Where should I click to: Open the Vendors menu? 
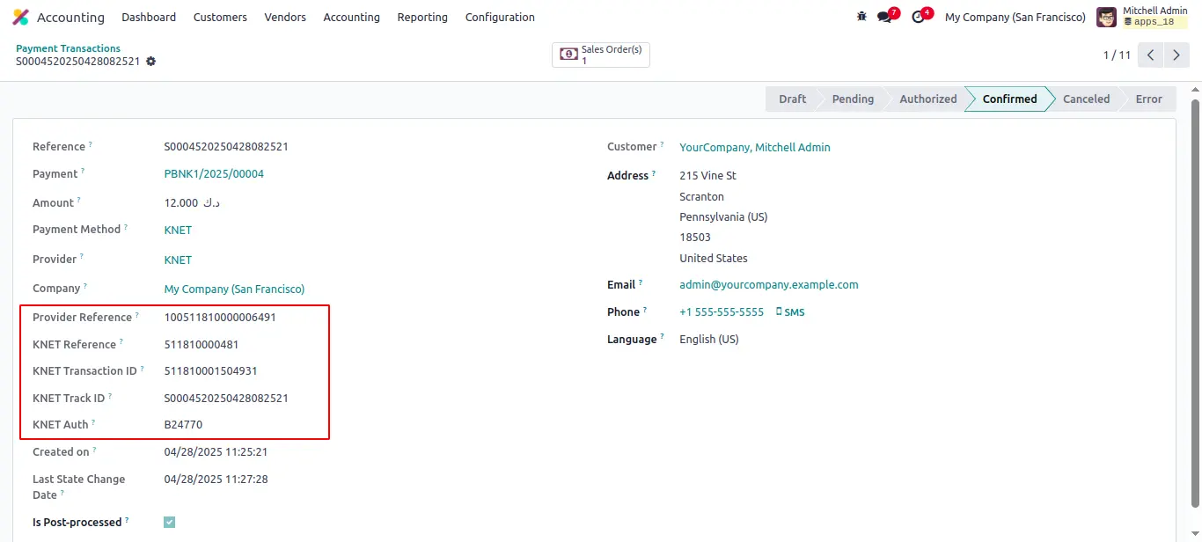(285, 17)
